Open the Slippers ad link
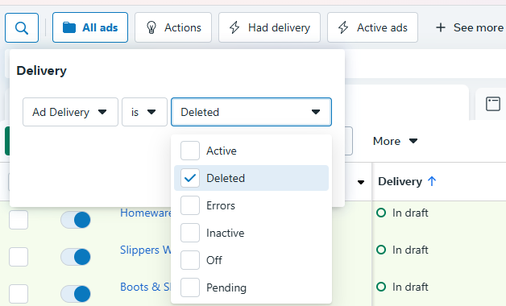Image resolution: width=506 pixels, height=306 pixels. pyautogui.click(x=146, y=250)
